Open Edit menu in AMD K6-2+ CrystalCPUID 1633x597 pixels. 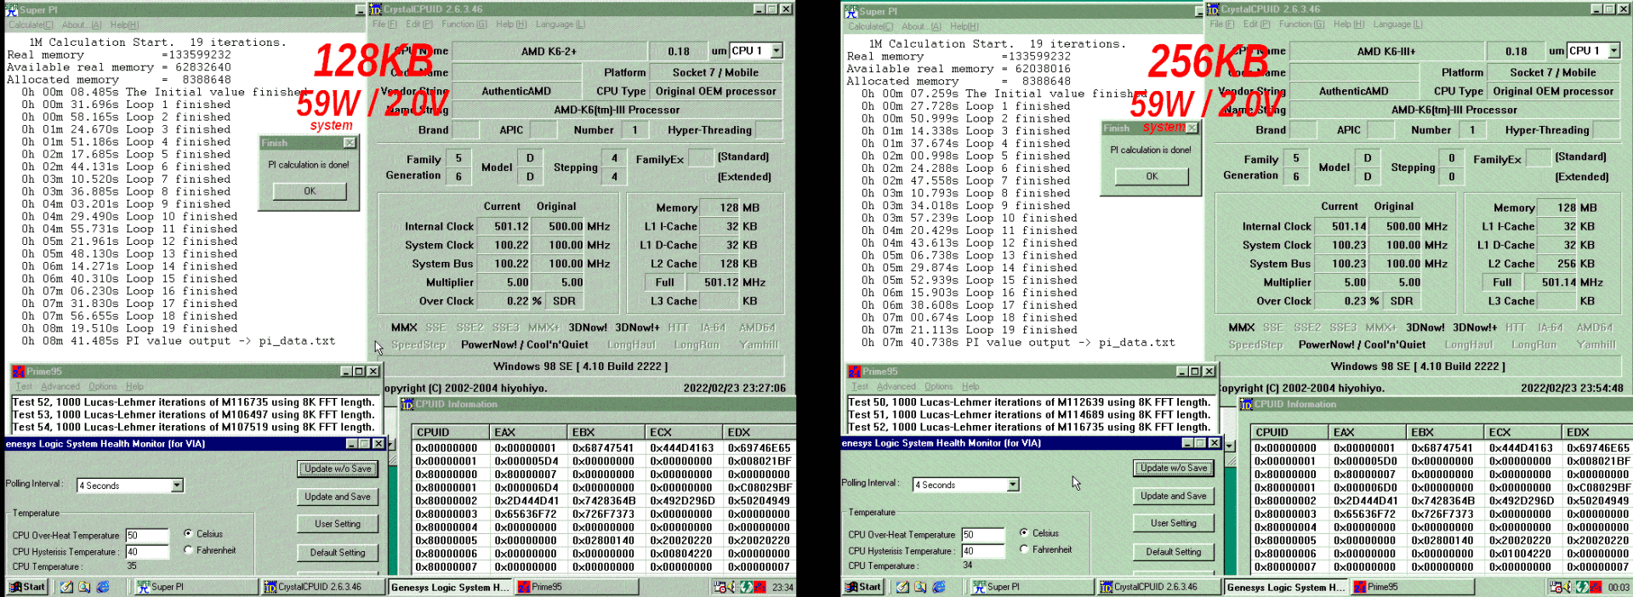418,24
